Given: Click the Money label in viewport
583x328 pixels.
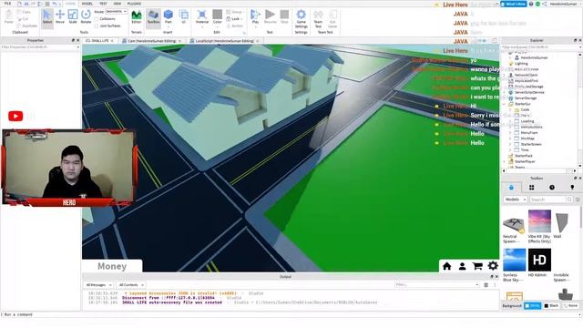Looking at the screenshot, I should coord(112,266).
